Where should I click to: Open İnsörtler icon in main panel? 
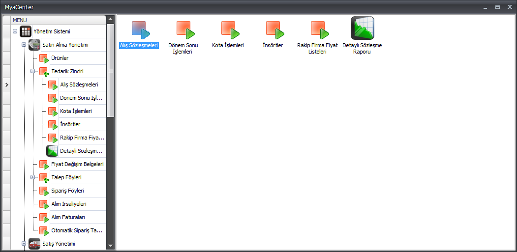[275, 29]
